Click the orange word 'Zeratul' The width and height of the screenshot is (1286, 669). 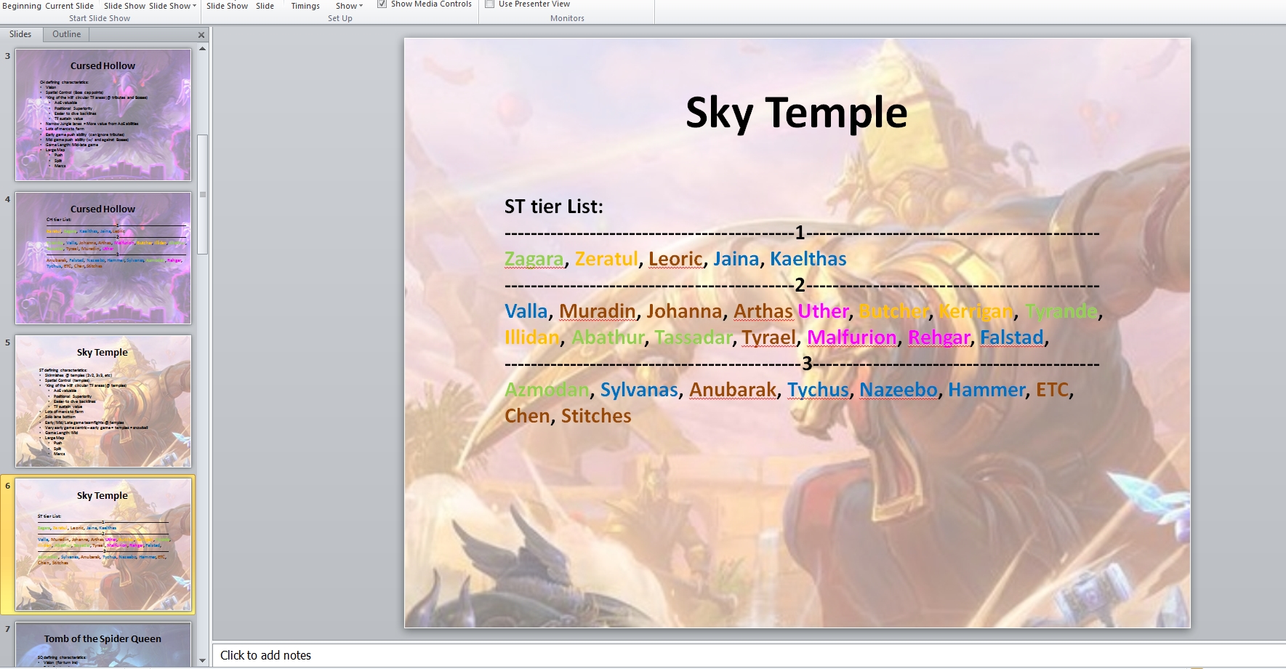607,259
